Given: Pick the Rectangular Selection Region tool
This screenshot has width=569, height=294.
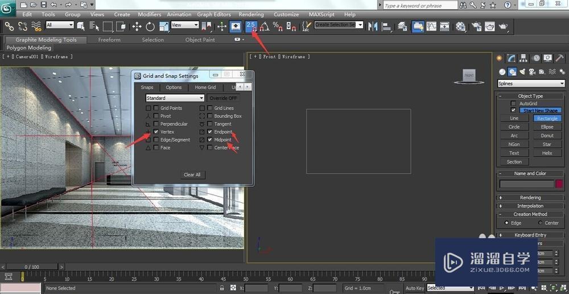Looking at the screenshot, I should pos(108,26).
